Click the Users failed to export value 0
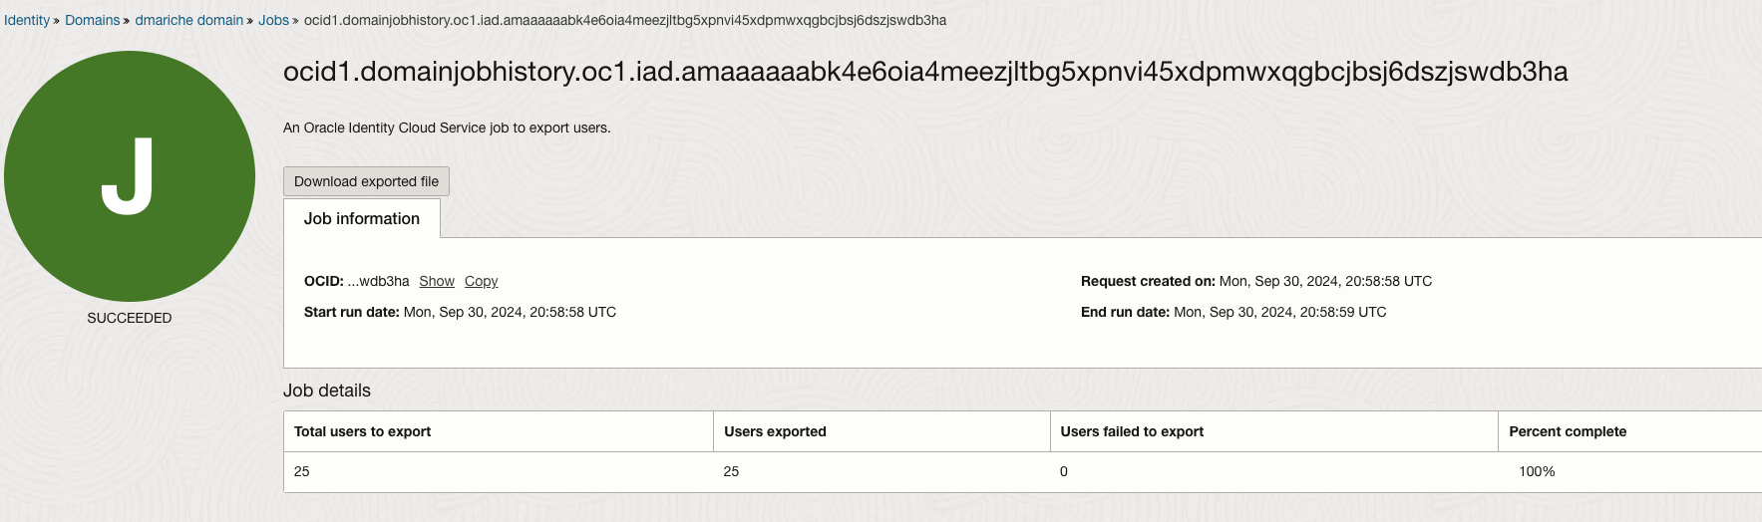1762x522 pixels. tap(1064, 471)
